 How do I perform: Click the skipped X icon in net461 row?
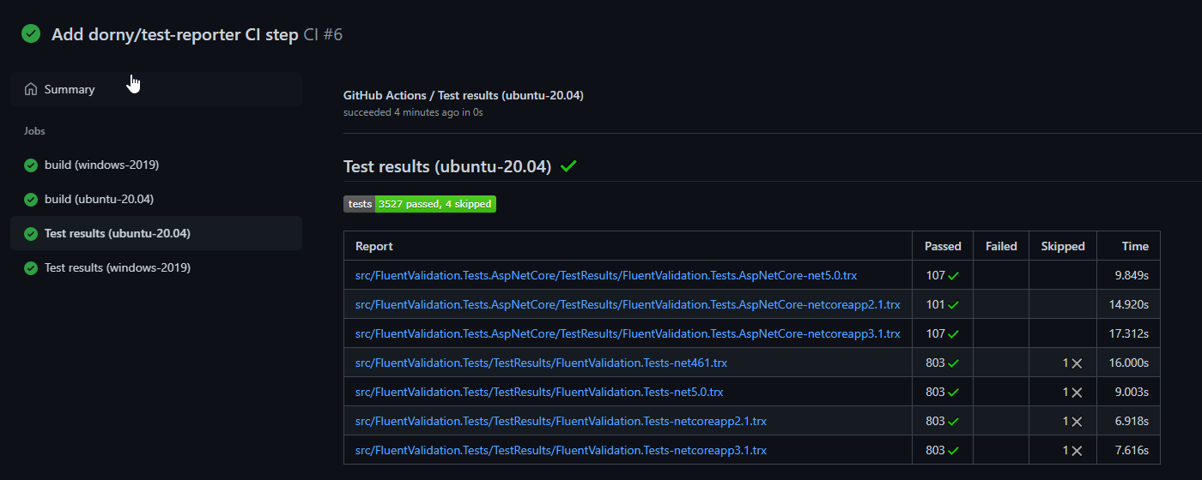pyautogui.click(x=1077, y=363)
